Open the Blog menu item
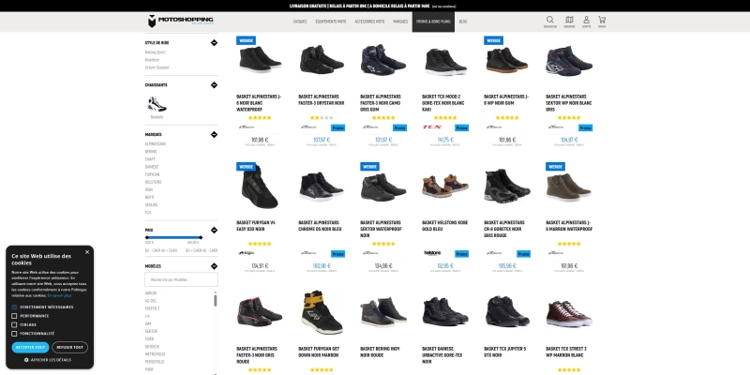 coord(463,22)
